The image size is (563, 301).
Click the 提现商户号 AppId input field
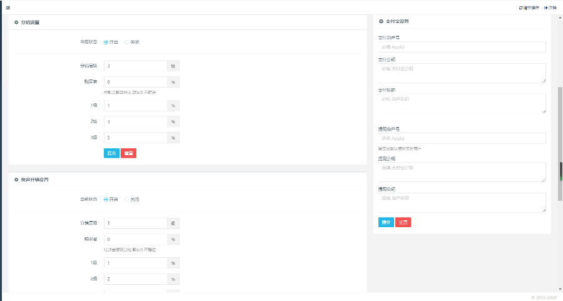[x=462, y=138]
